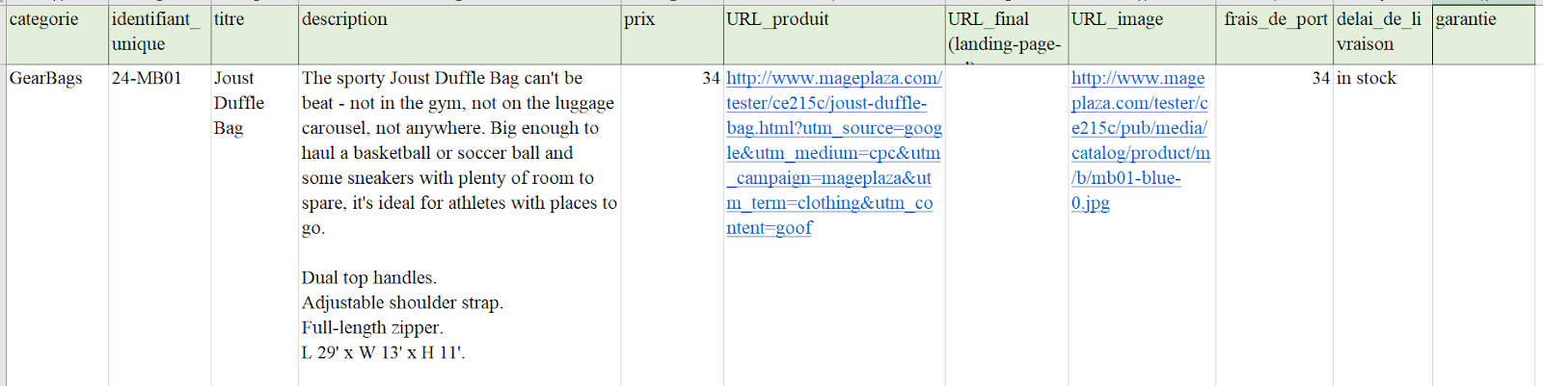Select the in stock cell
The width and height of the screenshot is (1543, 386).
click(1383, 225)
